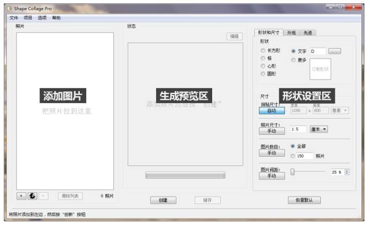Click the 25 % spacing spinner arrows
This screenshot has height=226, width=370.
(347, 172)
